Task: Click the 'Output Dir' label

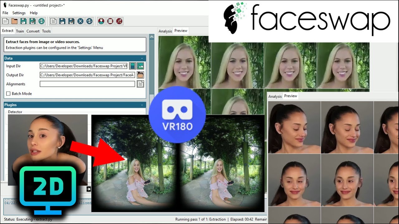Action: 15,75
